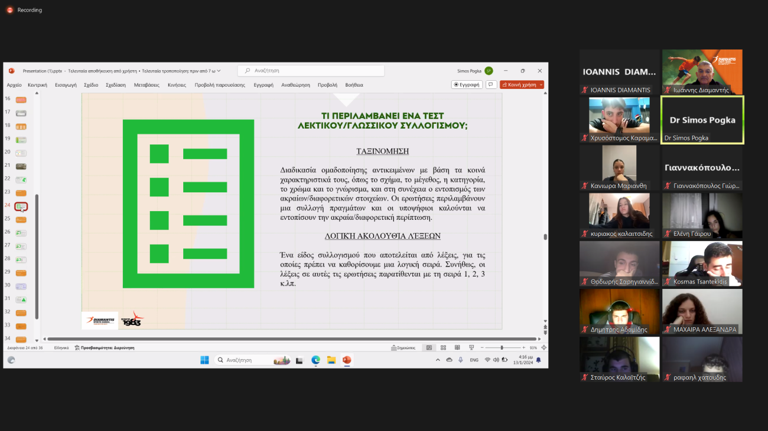Screen dimensions: 768x431
Task: Click the PowerPoint logo in title bar
Action: coord(11,71)
